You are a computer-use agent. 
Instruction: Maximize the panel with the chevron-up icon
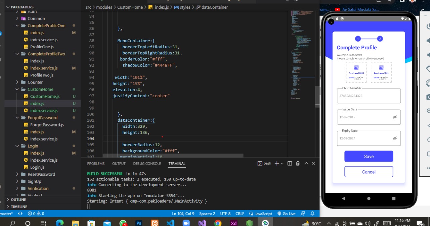306,163
